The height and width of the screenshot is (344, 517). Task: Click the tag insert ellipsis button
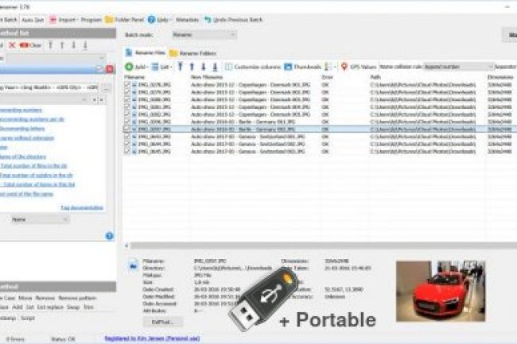click(x=106, y=87)
